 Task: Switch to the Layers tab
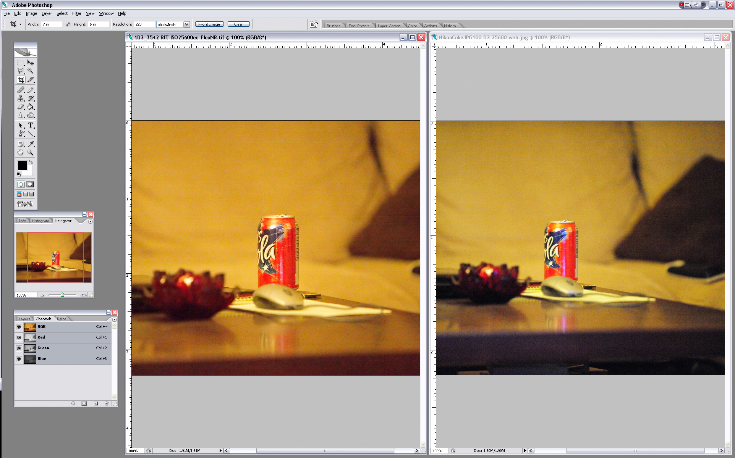coord(24,319)
